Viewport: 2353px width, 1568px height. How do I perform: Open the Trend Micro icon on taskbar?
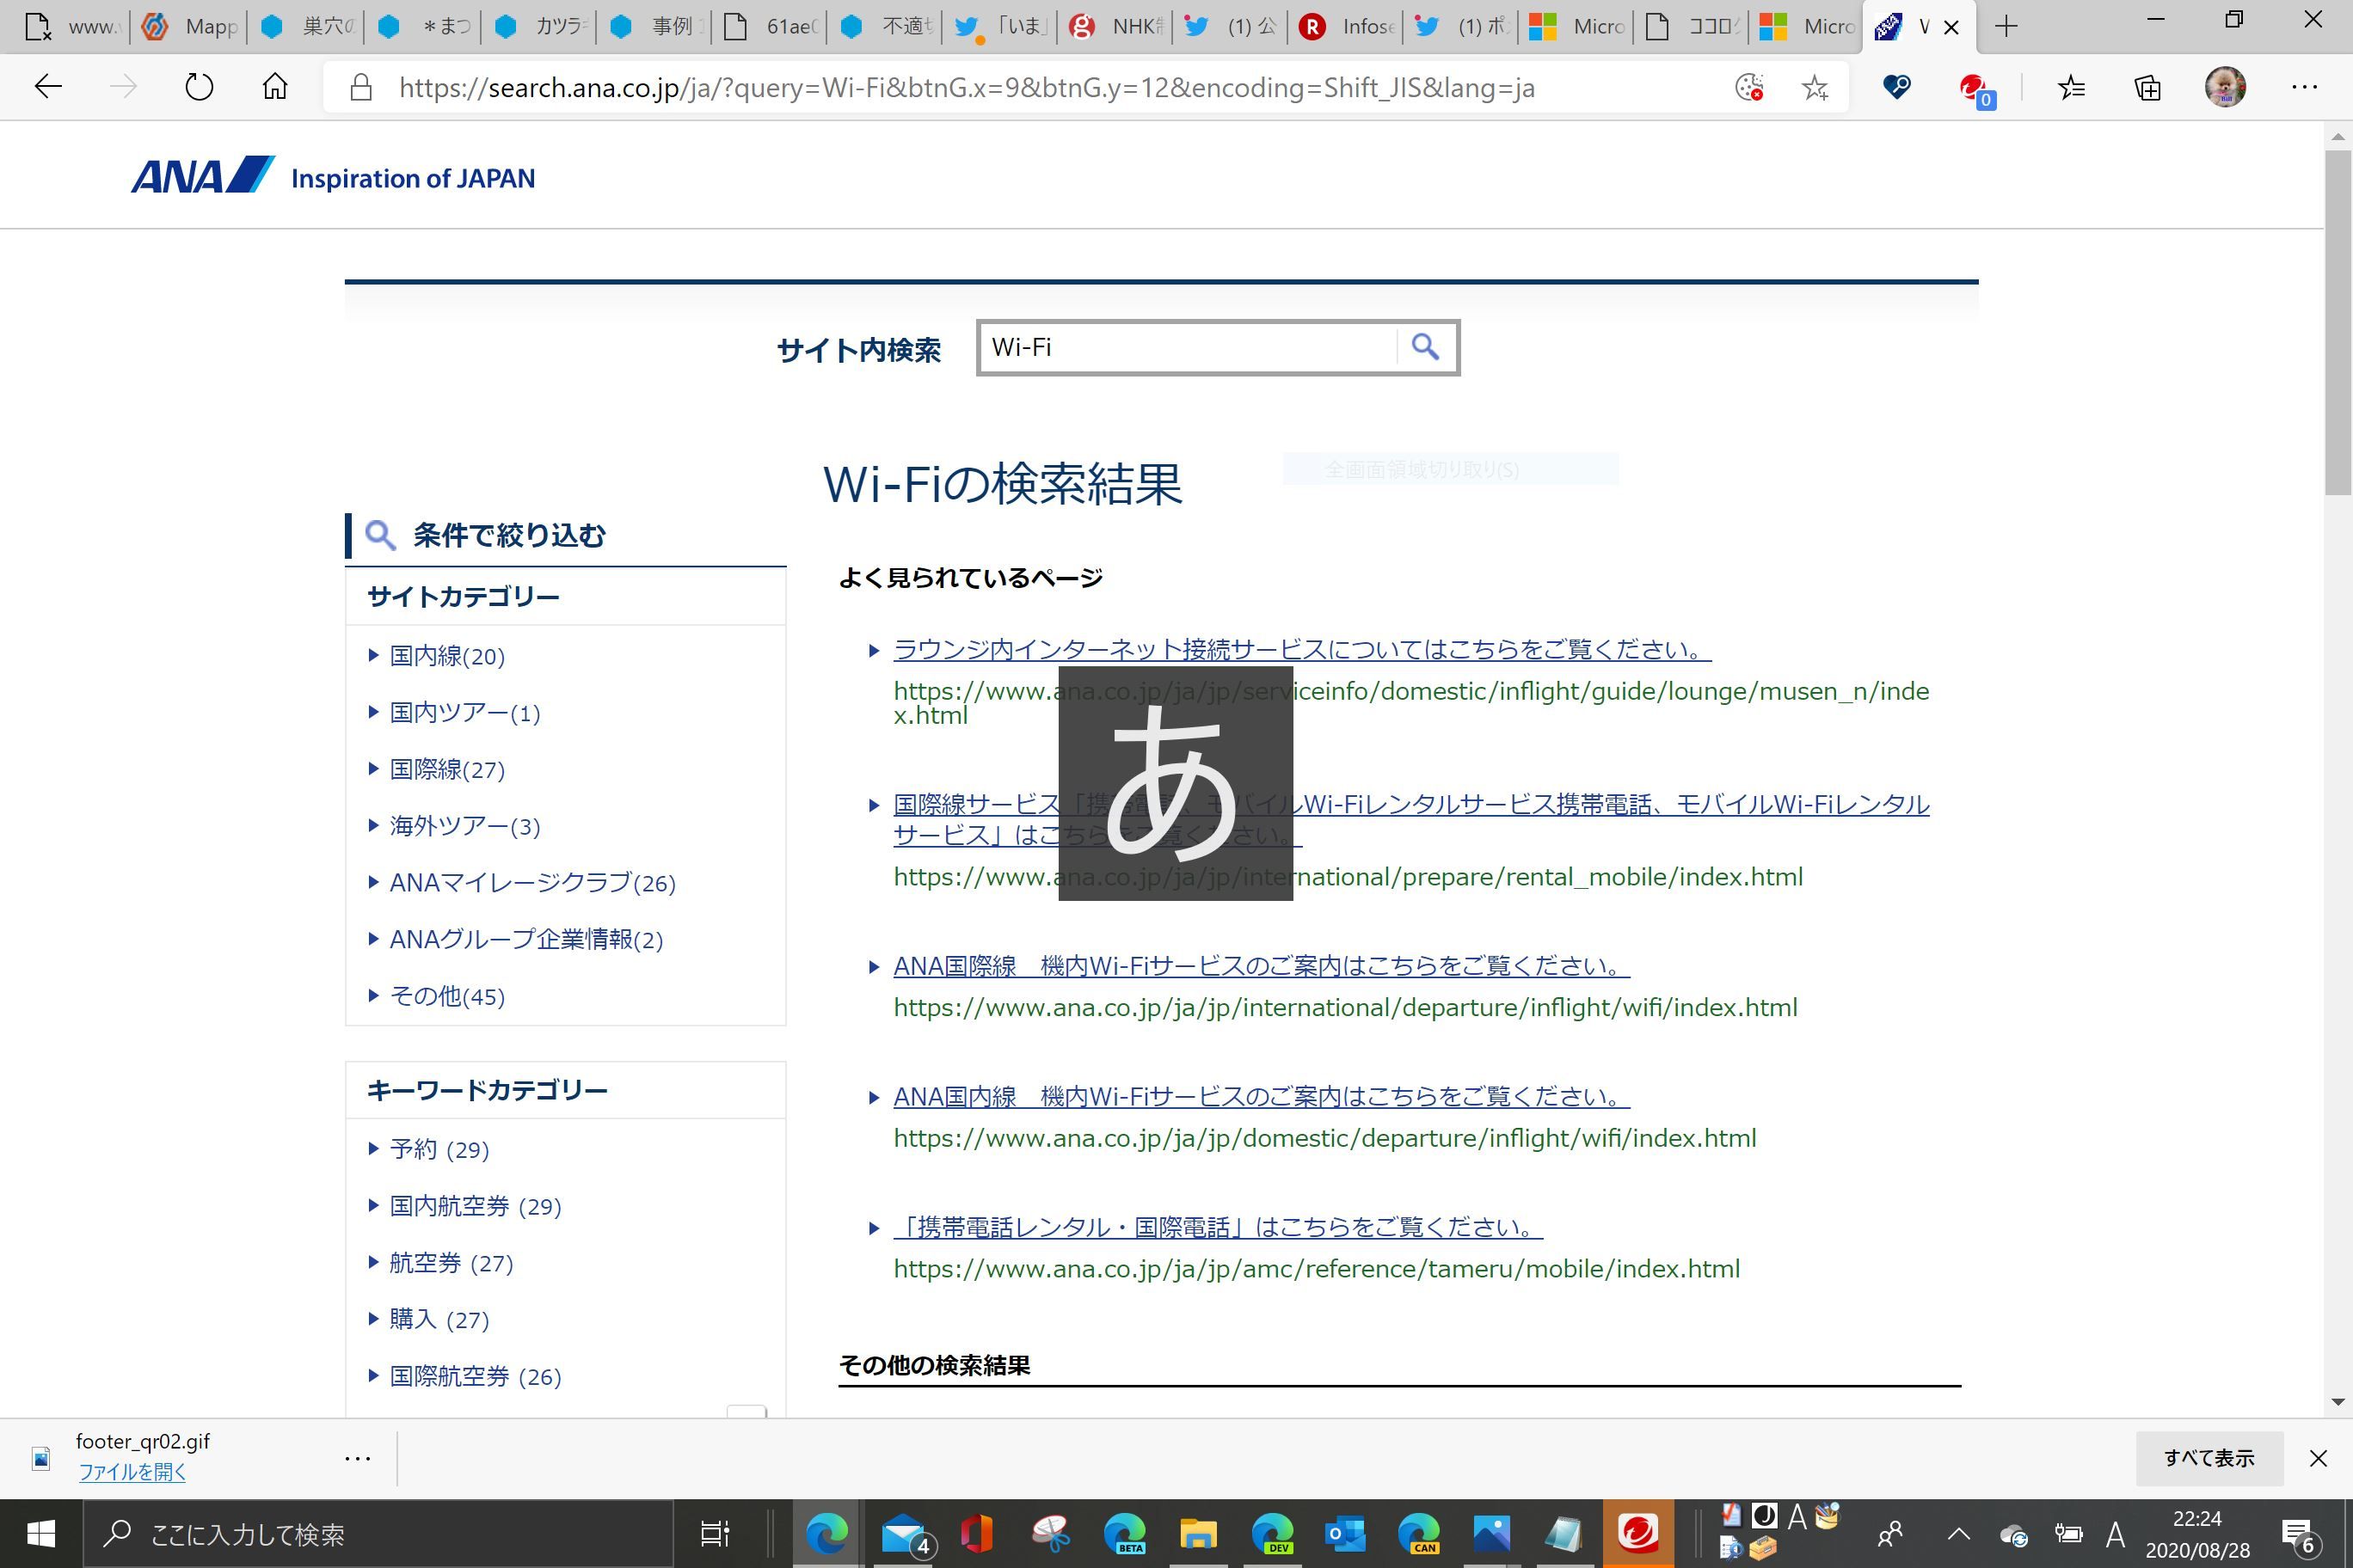(x=1638, y=1533)
